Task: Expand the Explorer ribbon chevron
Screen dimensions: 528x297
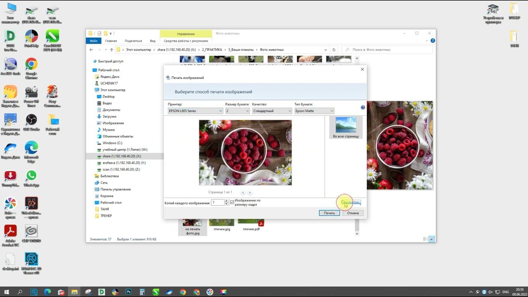Action: pos(427,41)
